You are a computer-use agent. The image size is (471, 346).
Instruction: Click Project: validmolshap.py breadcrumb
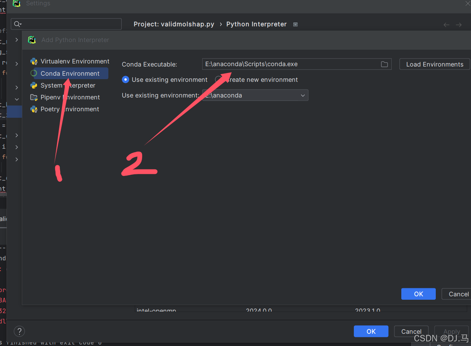point(174,24)
